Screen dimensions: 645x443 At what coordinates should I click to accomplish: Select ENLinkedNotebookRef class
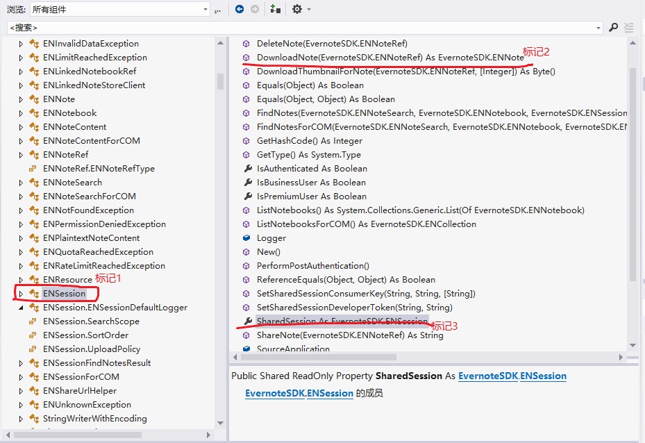(90, 71)
